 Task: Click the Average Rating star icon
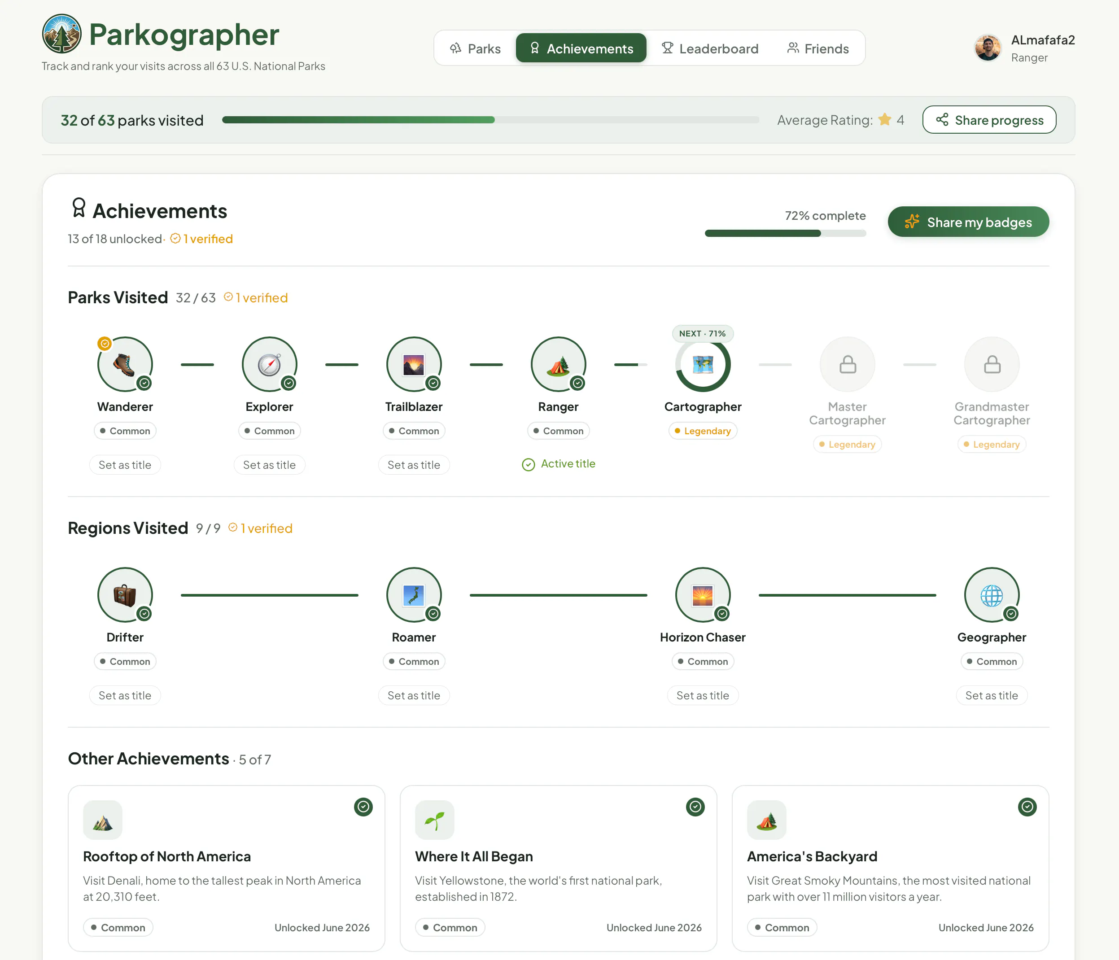[885, 119]
